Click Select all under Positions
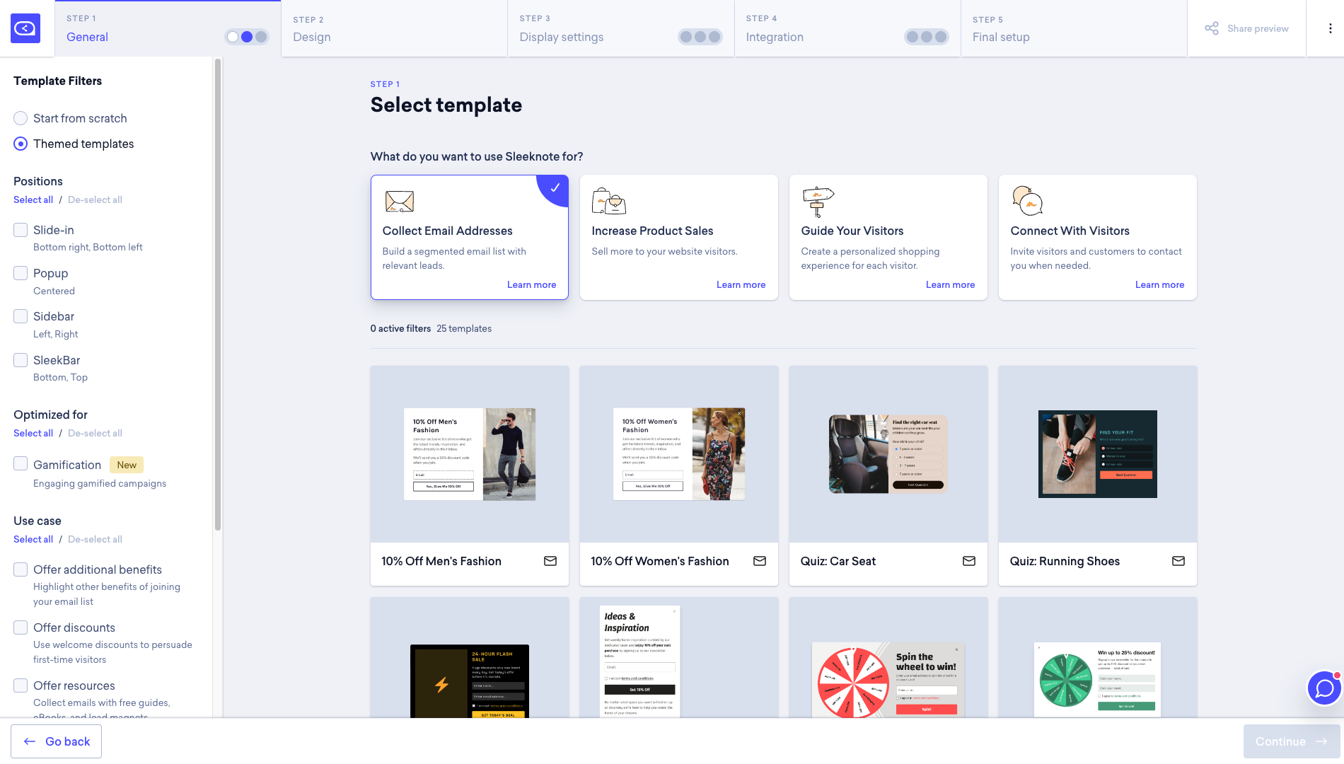Image resolution: width=1344 pixels, height=764 pixels. [x=33, y=199]
